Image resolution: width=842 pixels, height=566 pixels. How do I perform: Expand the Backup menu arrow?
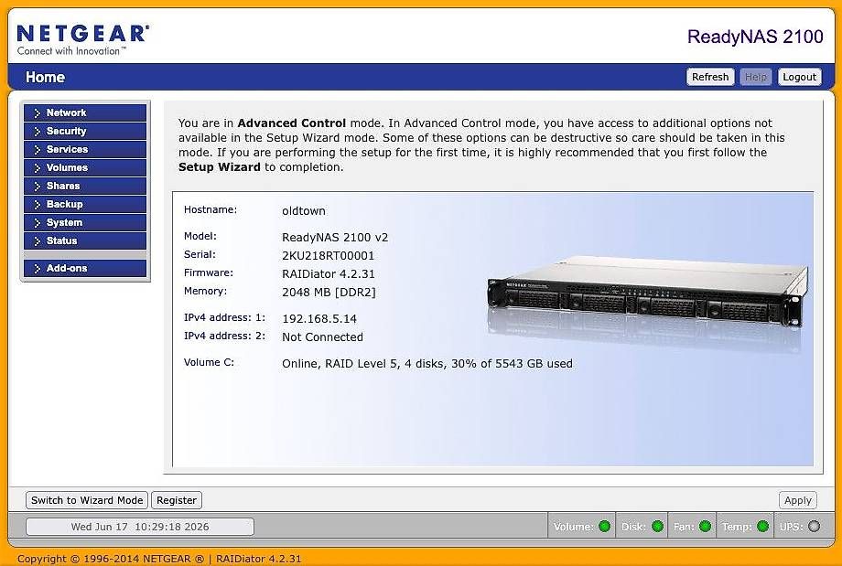click(x=37, y=205)
